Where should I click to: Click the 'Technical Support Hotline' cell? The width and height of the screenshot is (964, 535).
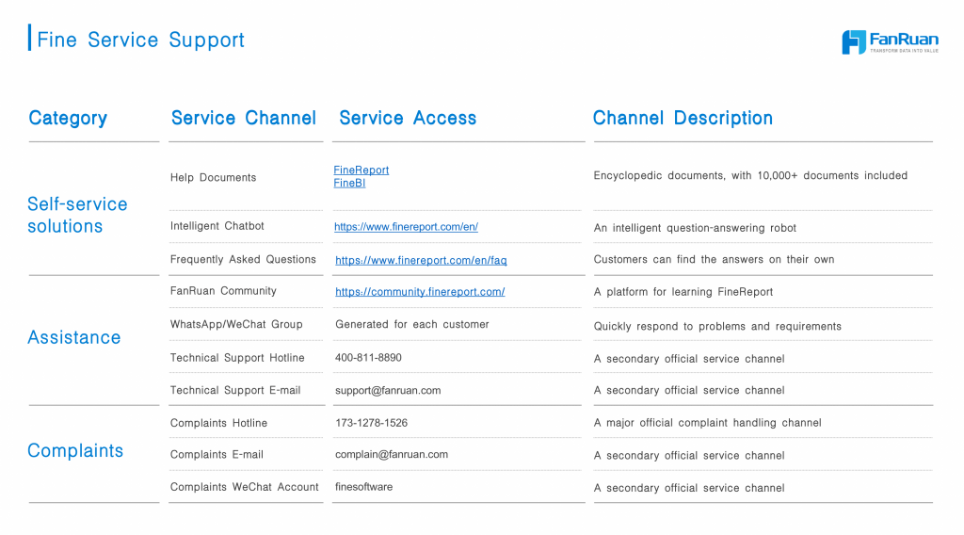pyautogui.click(x=237, y=358)
